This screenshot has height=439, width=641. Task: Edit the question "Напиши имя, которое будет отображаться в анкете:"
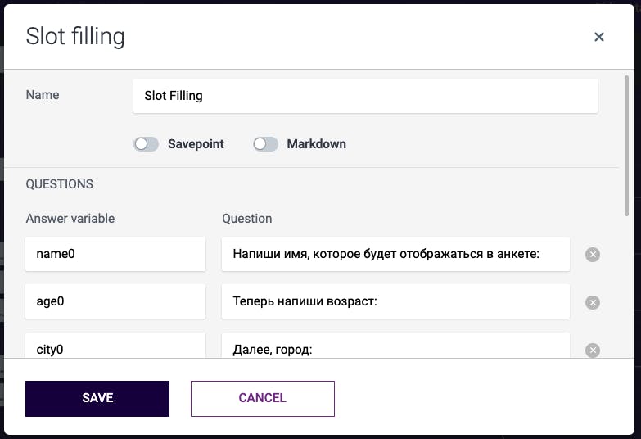(395, 255)
